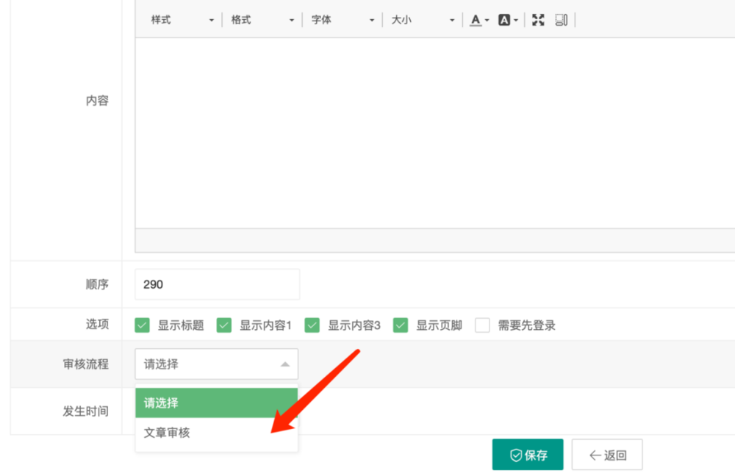The image size is (735, 476).
Task: Open the 大小 font size dropdown
Action: click(423, 20)
